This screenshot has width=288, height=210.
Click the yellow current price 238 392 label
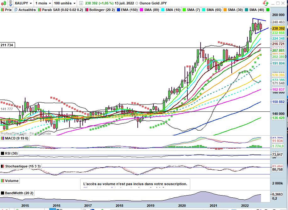tap(278, 28)
